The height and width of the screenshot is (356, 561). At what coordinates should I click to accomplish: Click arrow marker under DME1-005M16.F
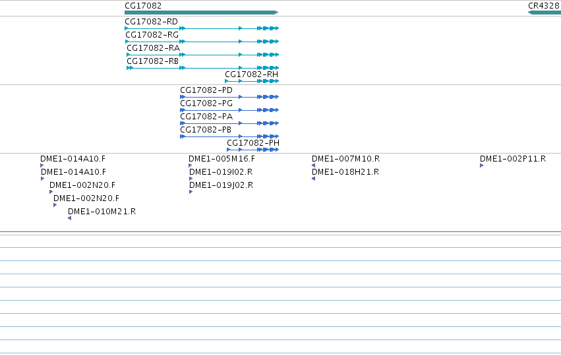pos(191,165)
